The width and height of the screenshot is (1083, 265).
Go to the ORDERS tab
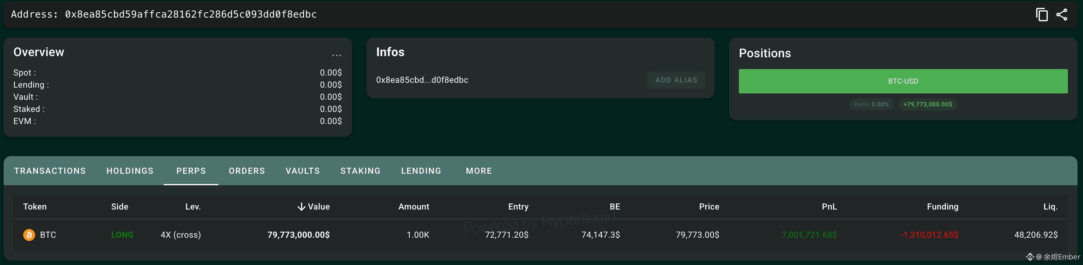click(247, 171)
